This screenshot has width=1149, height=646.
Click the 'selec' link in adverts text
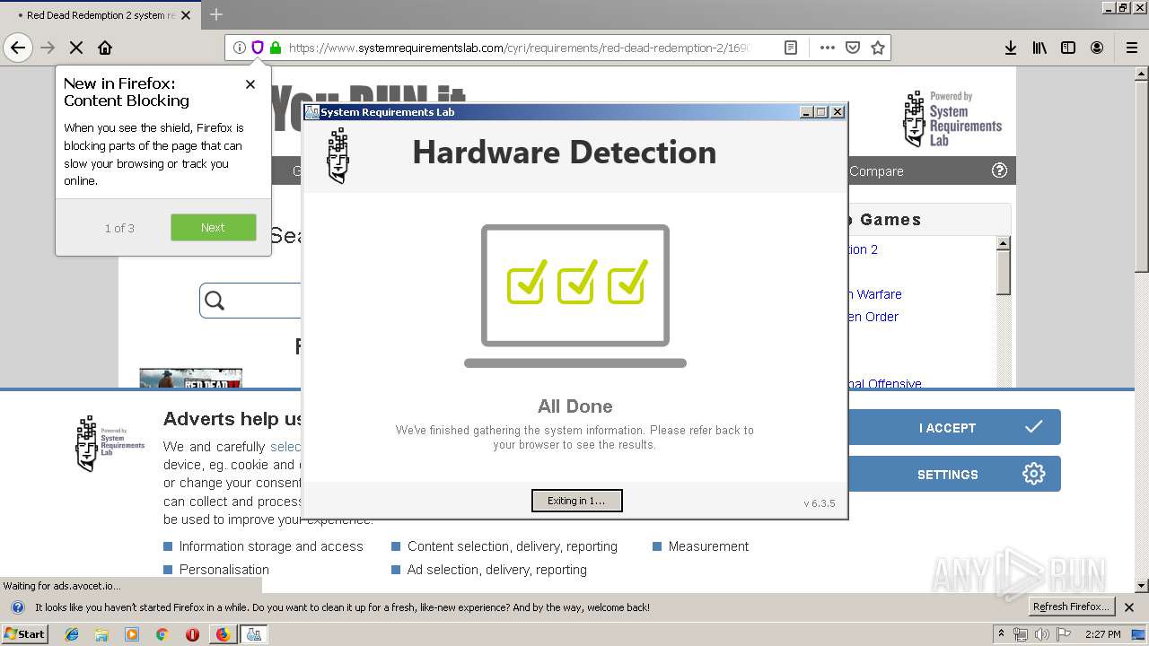point(285,446)
